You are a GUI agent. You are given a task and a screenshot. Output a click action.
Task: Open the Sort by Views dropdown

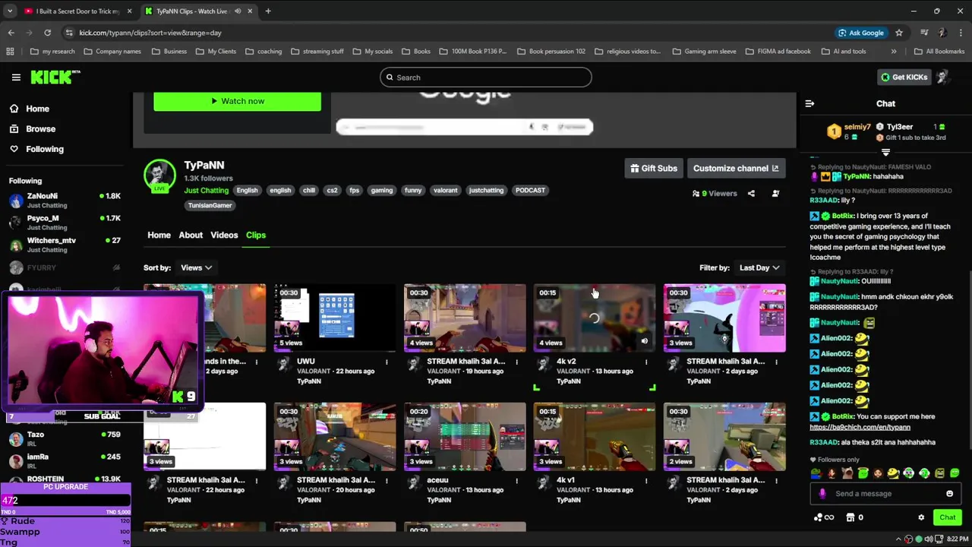196,267
